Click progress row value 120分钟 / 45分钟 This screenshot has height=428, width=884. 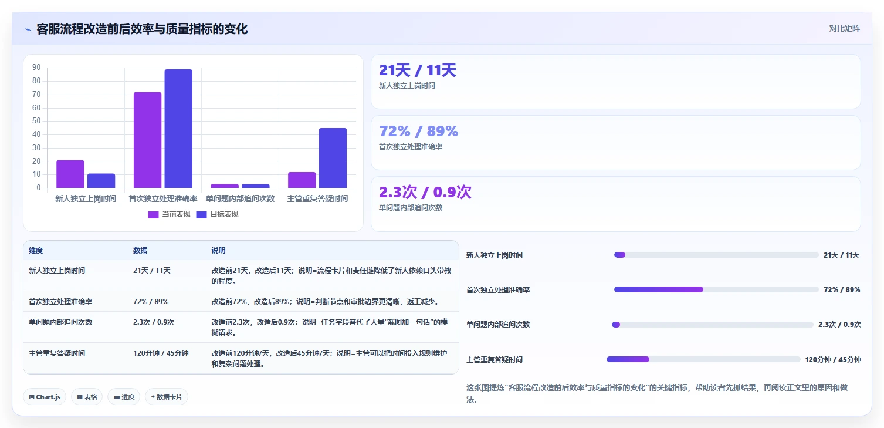833,360
